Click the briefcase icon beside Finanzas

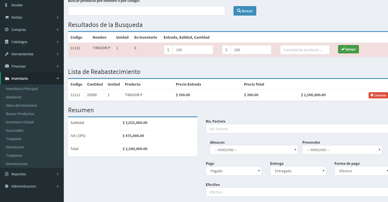pyautogui.click(x=7, y=66)
